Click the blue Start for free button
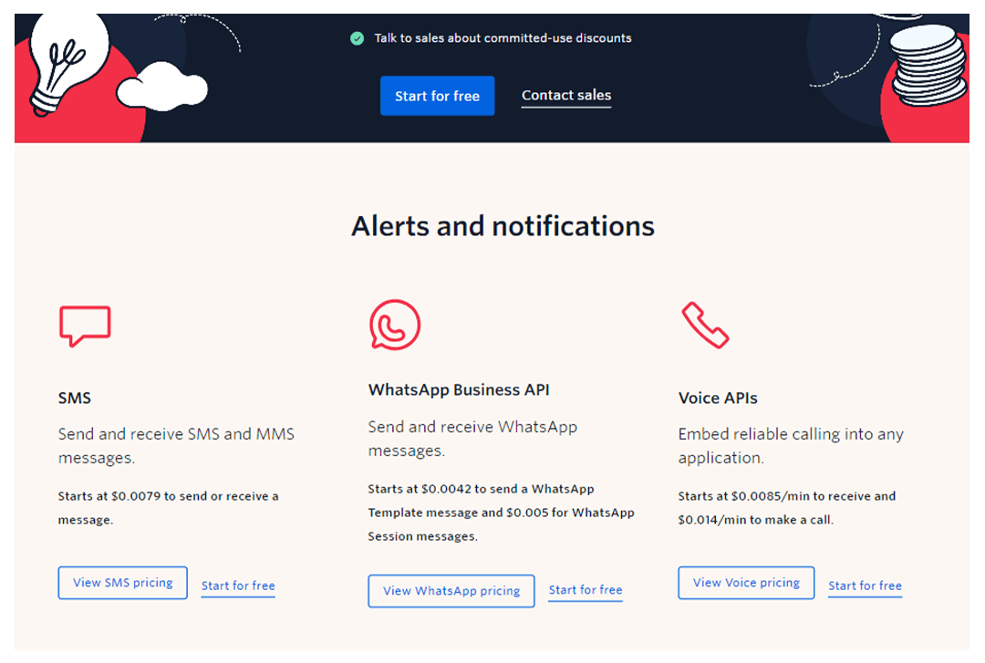This screenshot has width=985, height=663. tap(437, 96)
